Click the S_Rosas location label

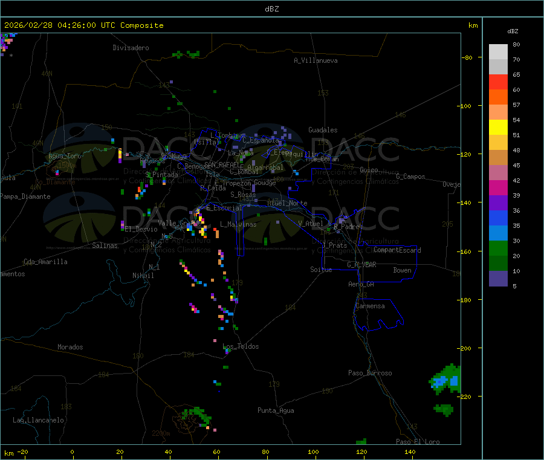243,195
